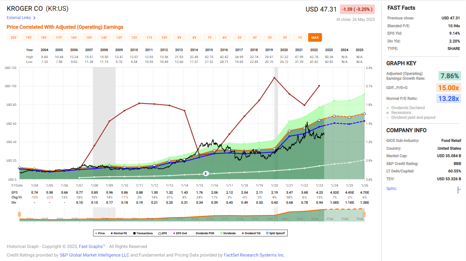Show the 5Y time range

(x=240, y=38)
